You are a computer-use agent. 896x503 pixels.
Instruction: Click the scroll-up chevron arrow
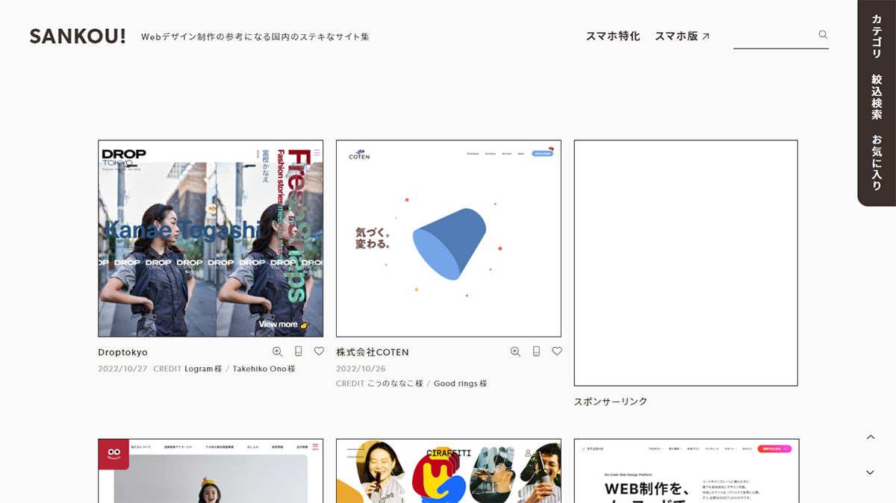871,437
